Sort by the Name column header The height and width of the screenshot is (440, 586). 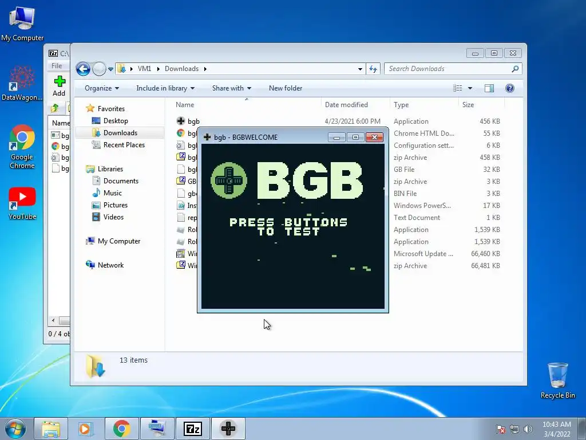click(247, 105)
